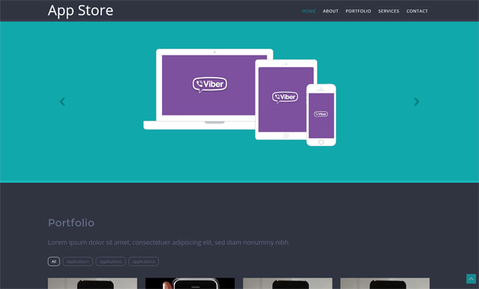Filter portfolio by Application2

coord(110,262)
